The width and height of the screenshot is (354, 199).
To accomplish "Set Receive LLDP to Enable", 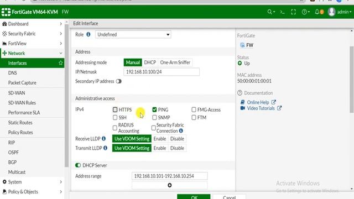I will [x=160, y=139].
